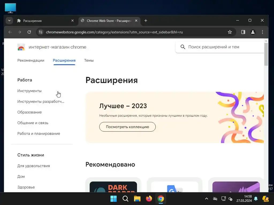Open the Дом category
Image resolution: width=274 pixels, height=205 pixels.
coord(21,177)
